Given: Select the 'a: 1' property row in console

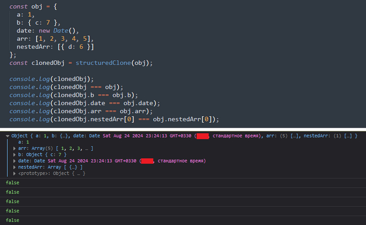Looking at the screenshot, I should coord(24,142).
